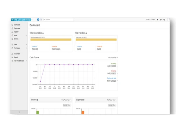Open dropdown arrow next to WTM logo
The height and width of the screenshot is (132, 176).
point(32,20)
